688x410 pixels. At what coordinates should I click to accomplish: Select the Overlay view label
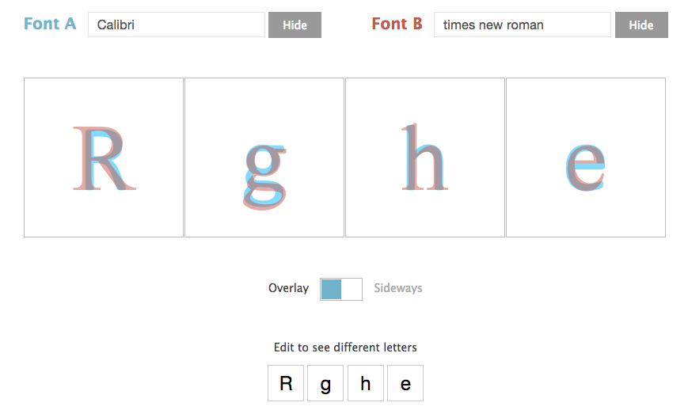(x=288, y=288)
